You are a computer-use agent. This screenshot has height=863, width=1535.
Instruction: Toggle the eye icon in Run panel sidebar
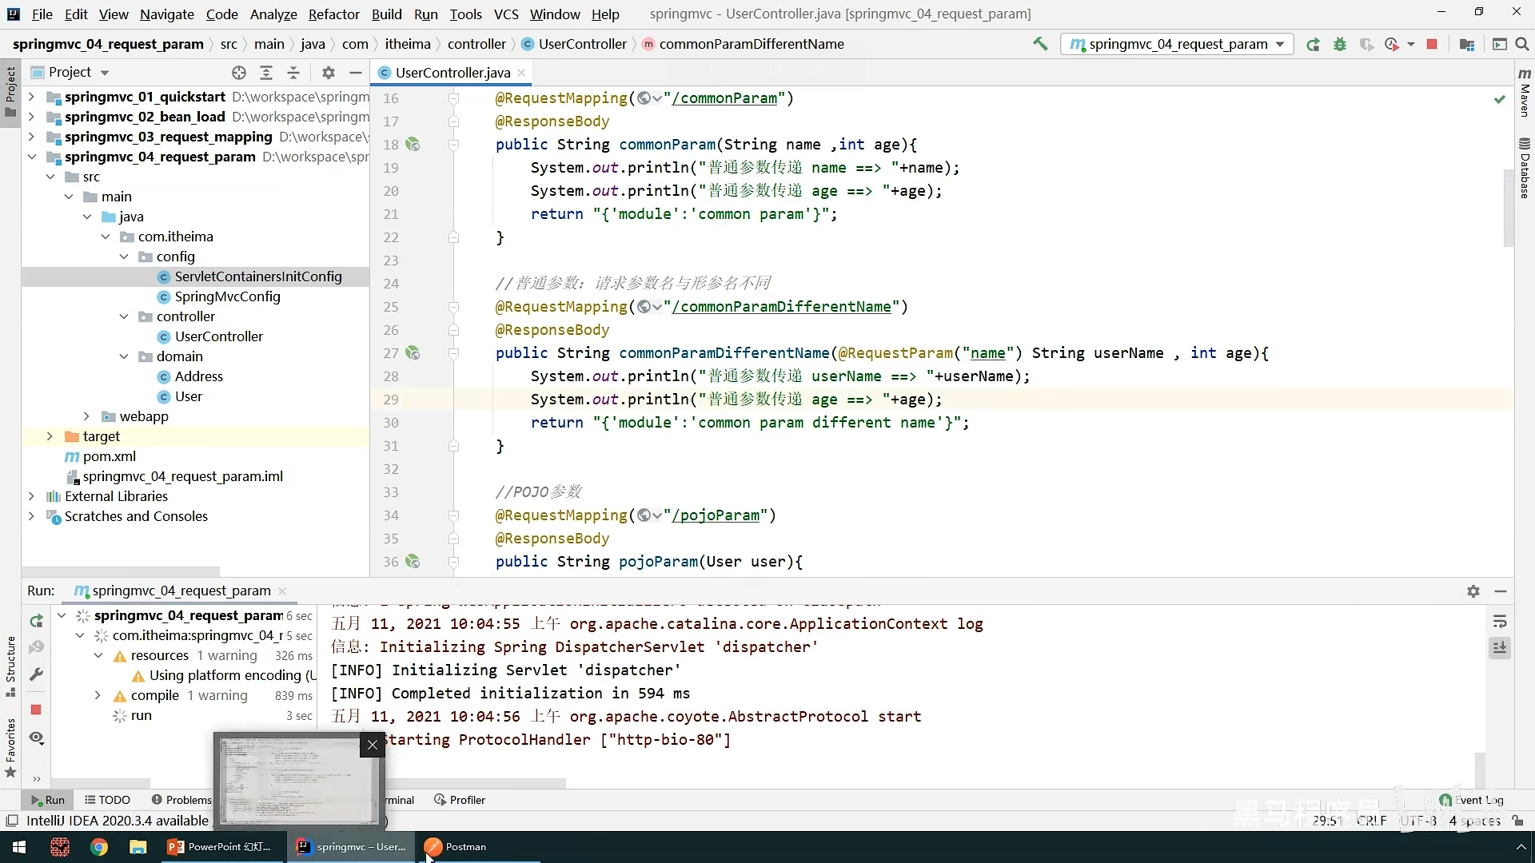(36, 738)
